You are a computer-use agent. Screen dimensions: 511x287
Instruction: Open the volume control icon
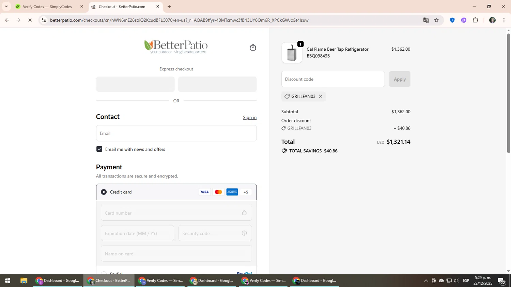pyautogui.click(x=456, y=281)
